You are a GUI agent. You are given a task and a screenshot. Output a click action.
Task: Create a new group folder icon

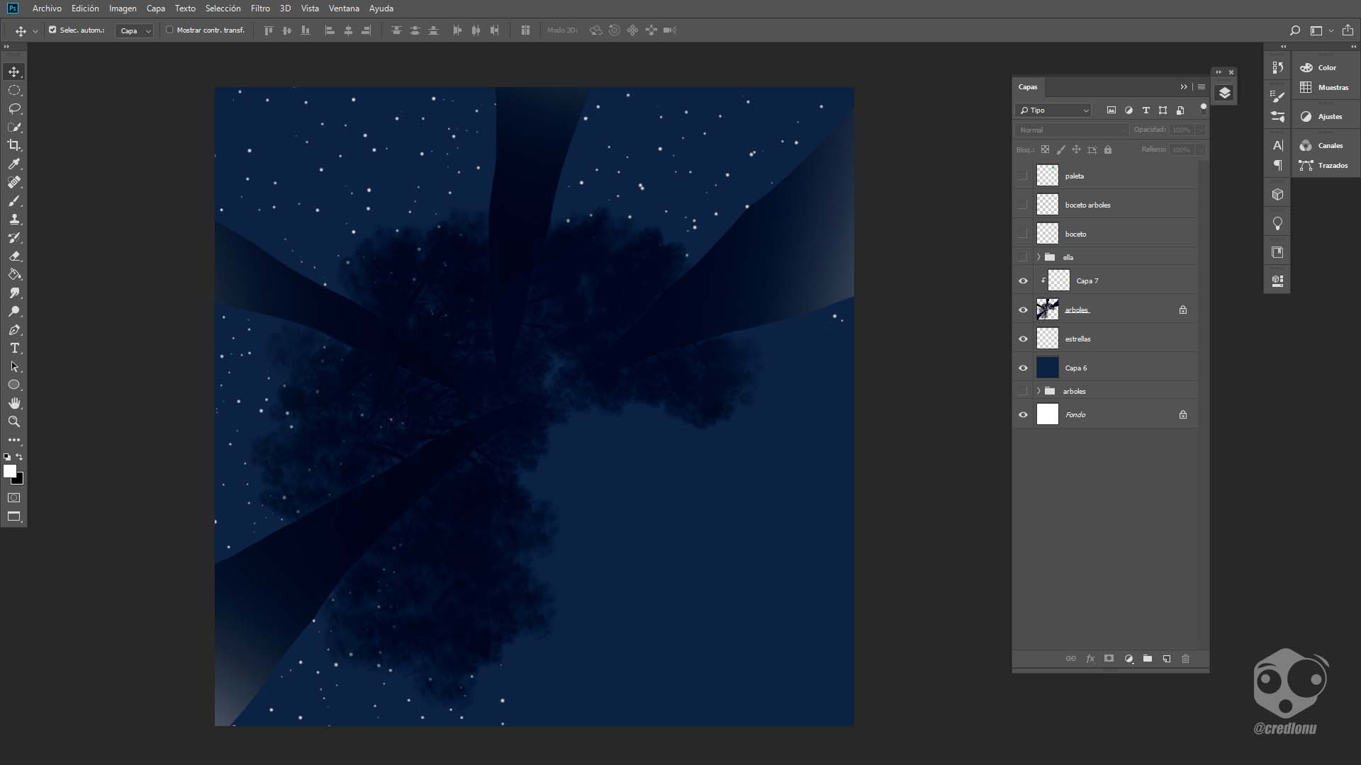click(x=1148, y=659)
